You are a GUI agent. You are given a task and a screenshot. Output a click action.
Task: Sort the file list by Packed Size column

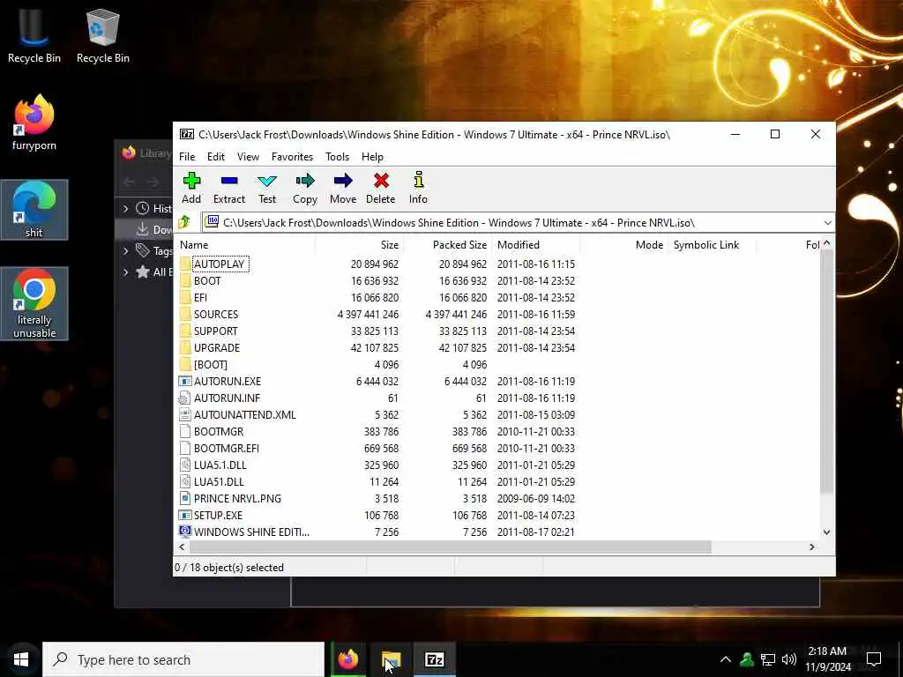[x=447, y=245]
